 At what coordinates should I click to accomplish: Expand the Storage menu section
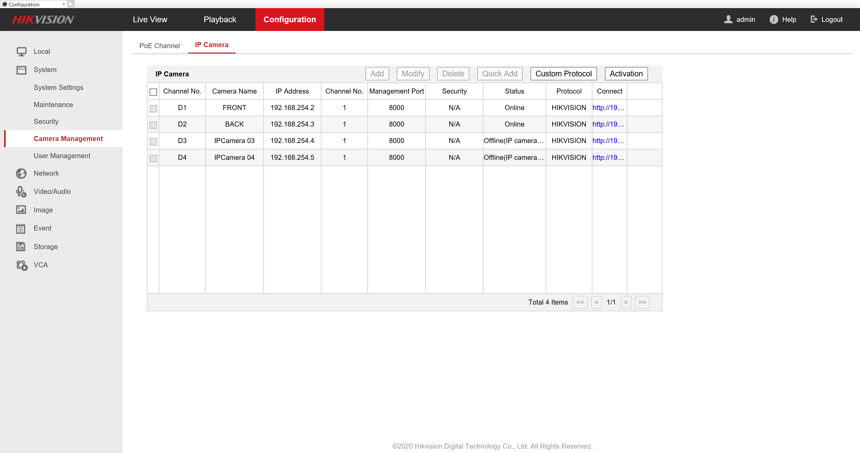(45, 247)
